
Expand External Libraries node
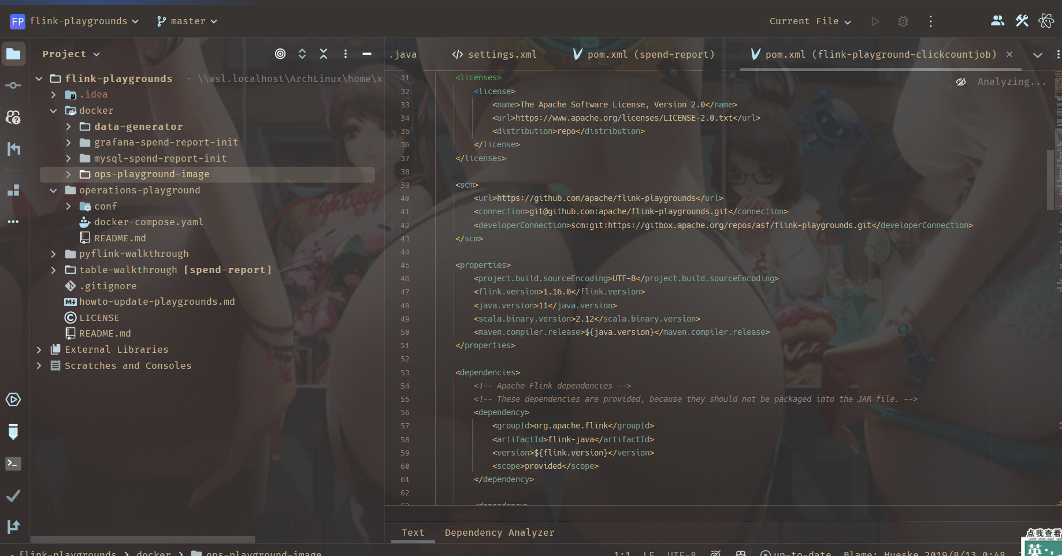click(39, 350)
